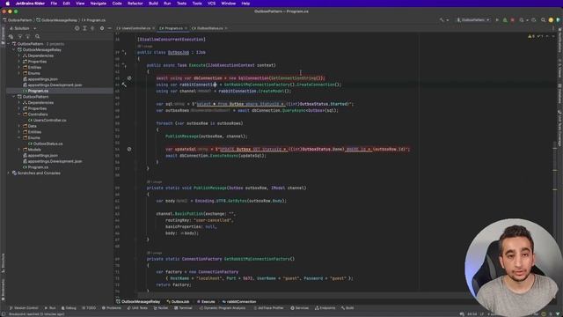The height and width of the screenshot is (317, 563).
Task: Click OutboxJob in the editor breadcrumb
Action: pos(178,301)
